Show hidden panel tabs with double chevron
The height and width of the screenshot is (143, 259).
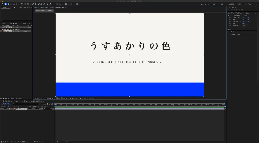pos(31,7)
